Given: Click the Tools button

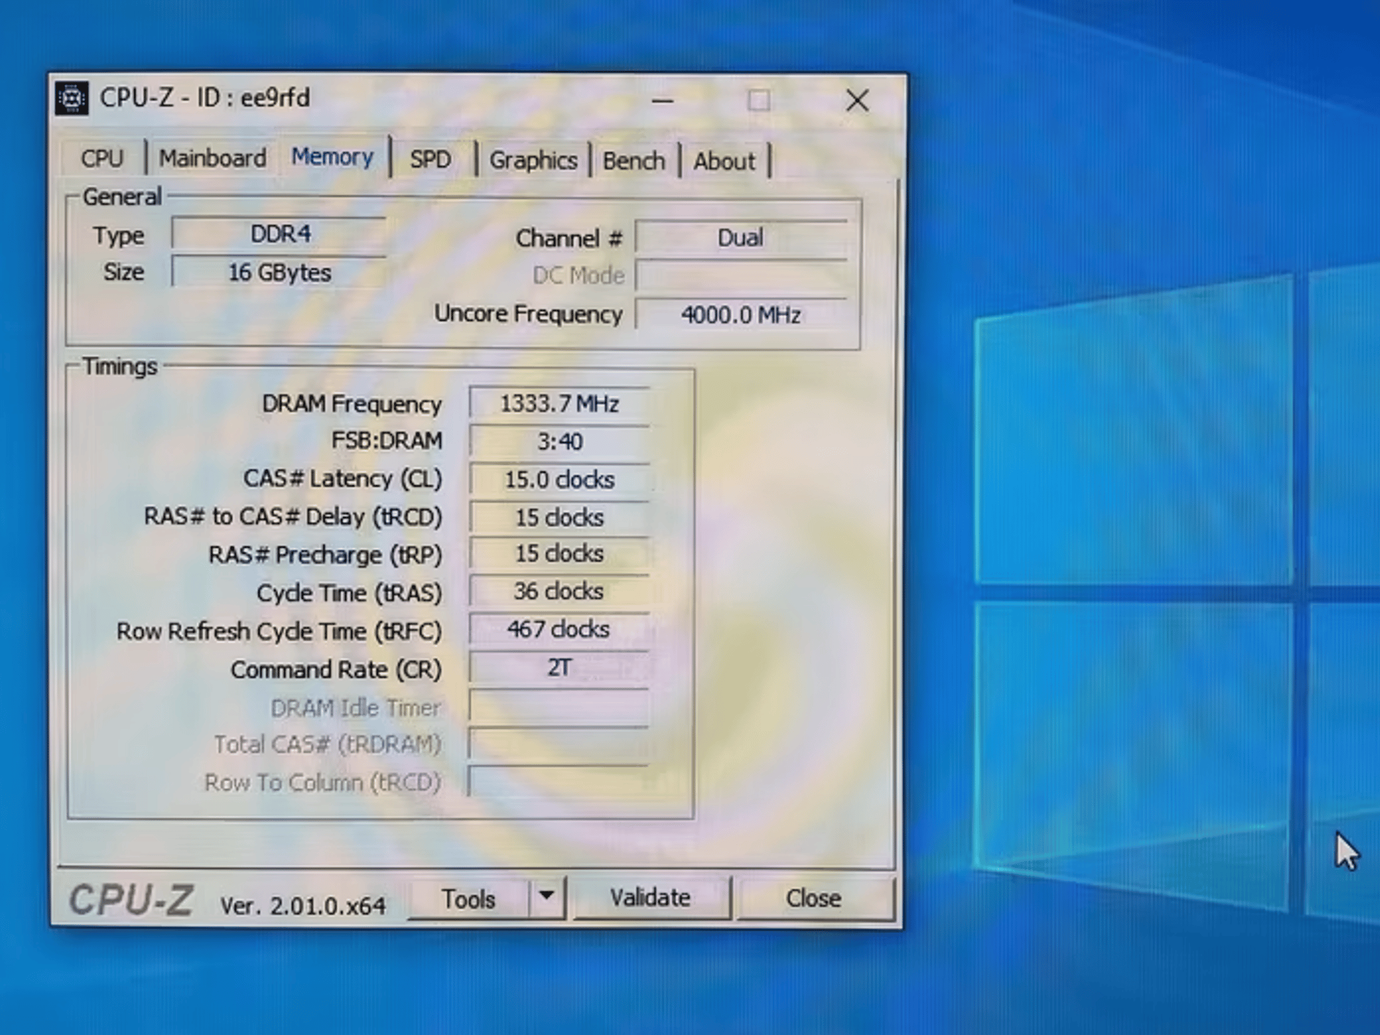Looking at the screenshot, I should point(469,899).
